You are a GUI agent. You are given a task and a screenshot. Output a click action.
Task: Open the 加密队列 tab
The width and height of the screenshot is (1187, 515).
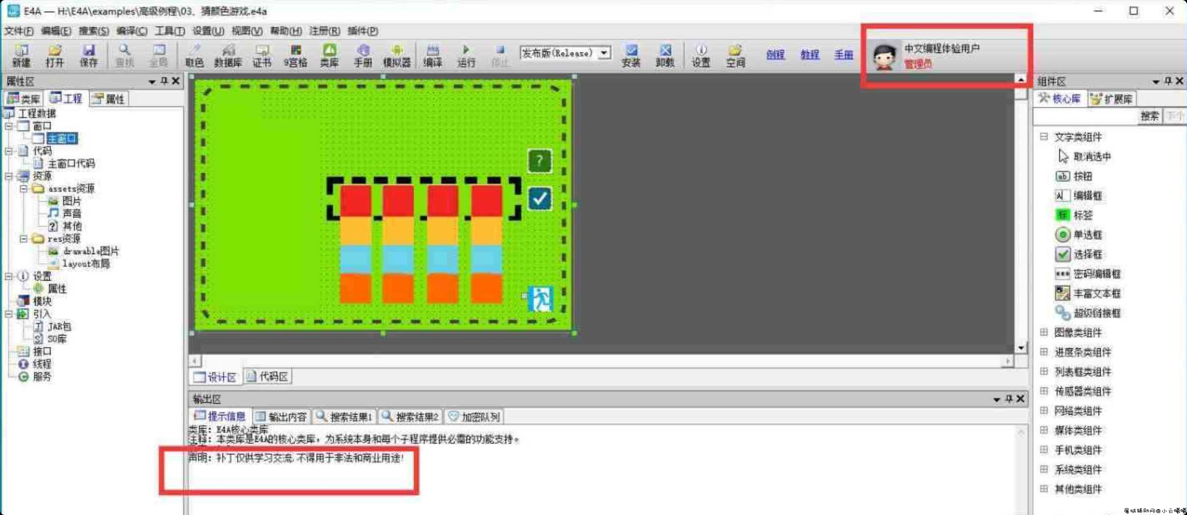coord(475,417)
